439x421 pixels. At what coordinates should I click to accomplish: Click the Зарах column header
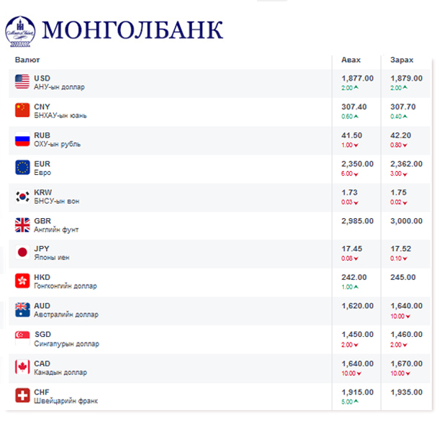[x=402, y=60]
